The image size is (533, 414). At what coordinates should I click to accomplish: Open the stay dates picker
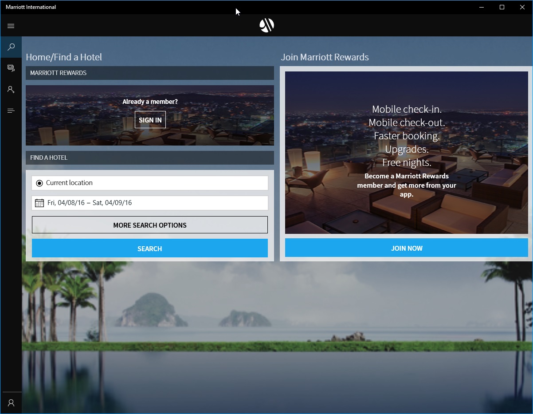(x=149, y=203)
